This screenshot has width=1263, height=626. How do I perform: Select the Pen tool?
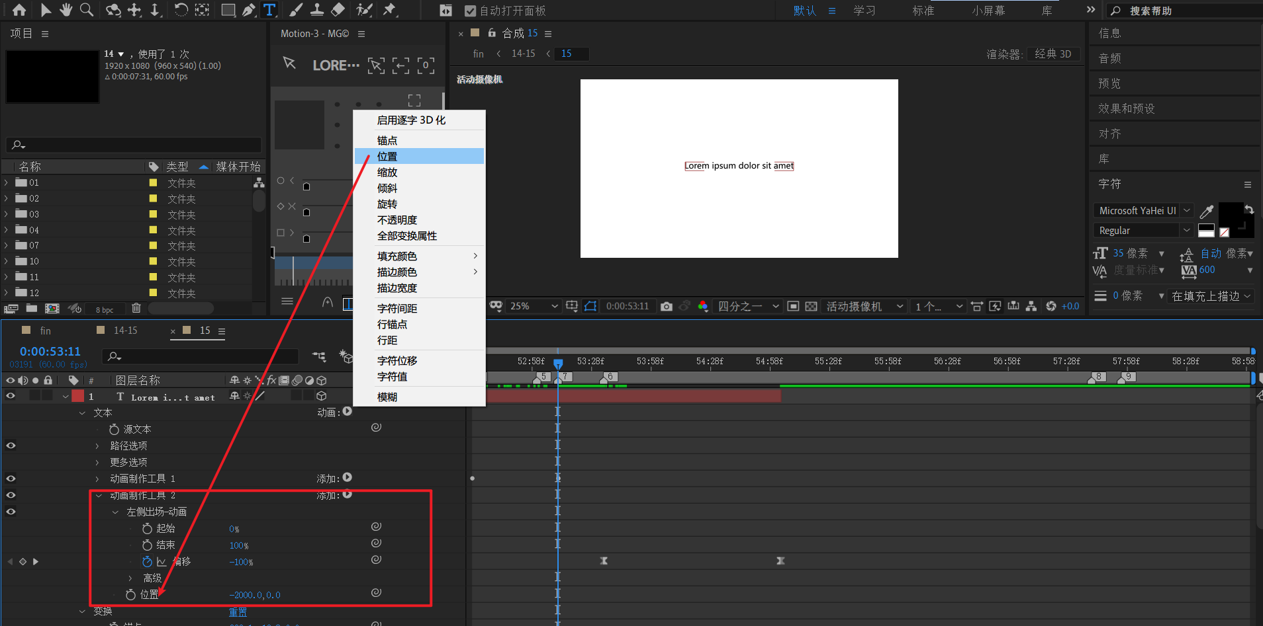pos(249,10)
